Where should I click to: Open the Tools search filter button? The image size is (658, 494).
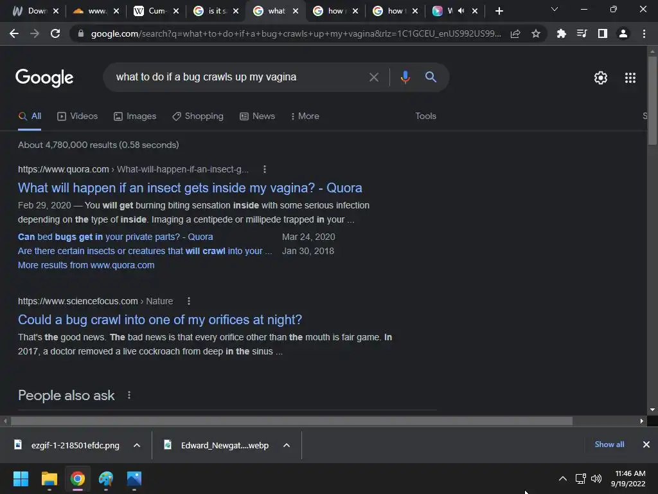[425, 116]
